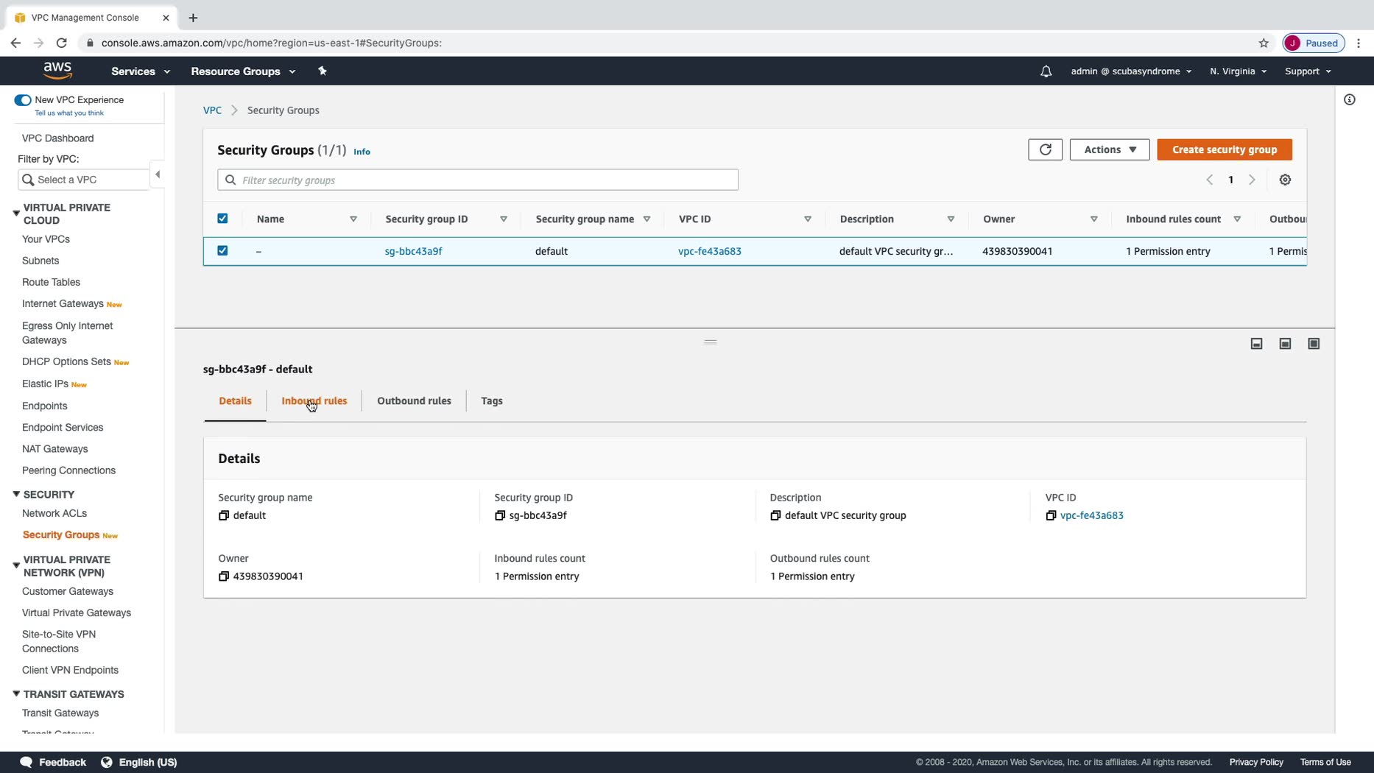The image size is (1374, 773).
Task: Click the browser address bar
Action: tap(663, 43)
